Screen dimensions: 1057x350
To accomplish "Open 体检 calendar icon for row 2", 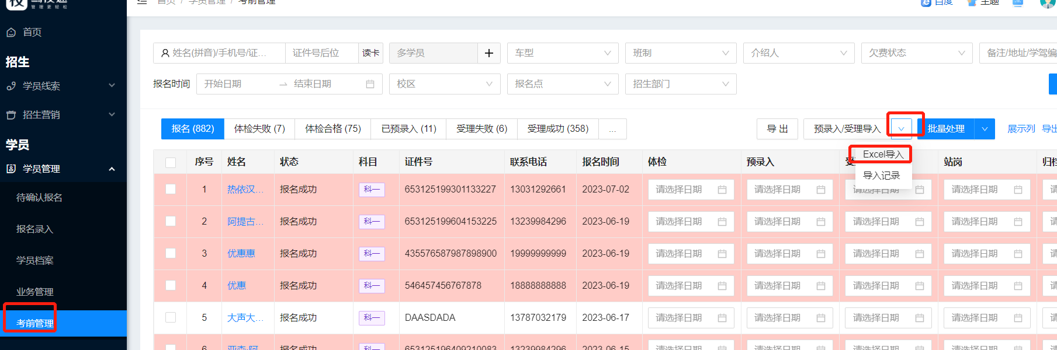I will [722, 222].
